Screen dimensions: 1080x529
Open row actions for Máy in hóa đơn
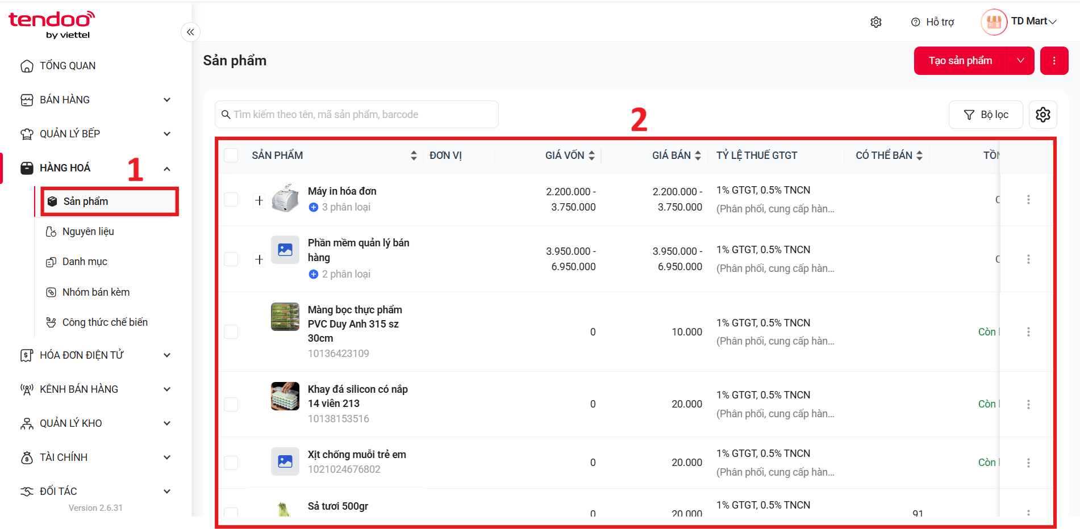tap(1028, 200)
